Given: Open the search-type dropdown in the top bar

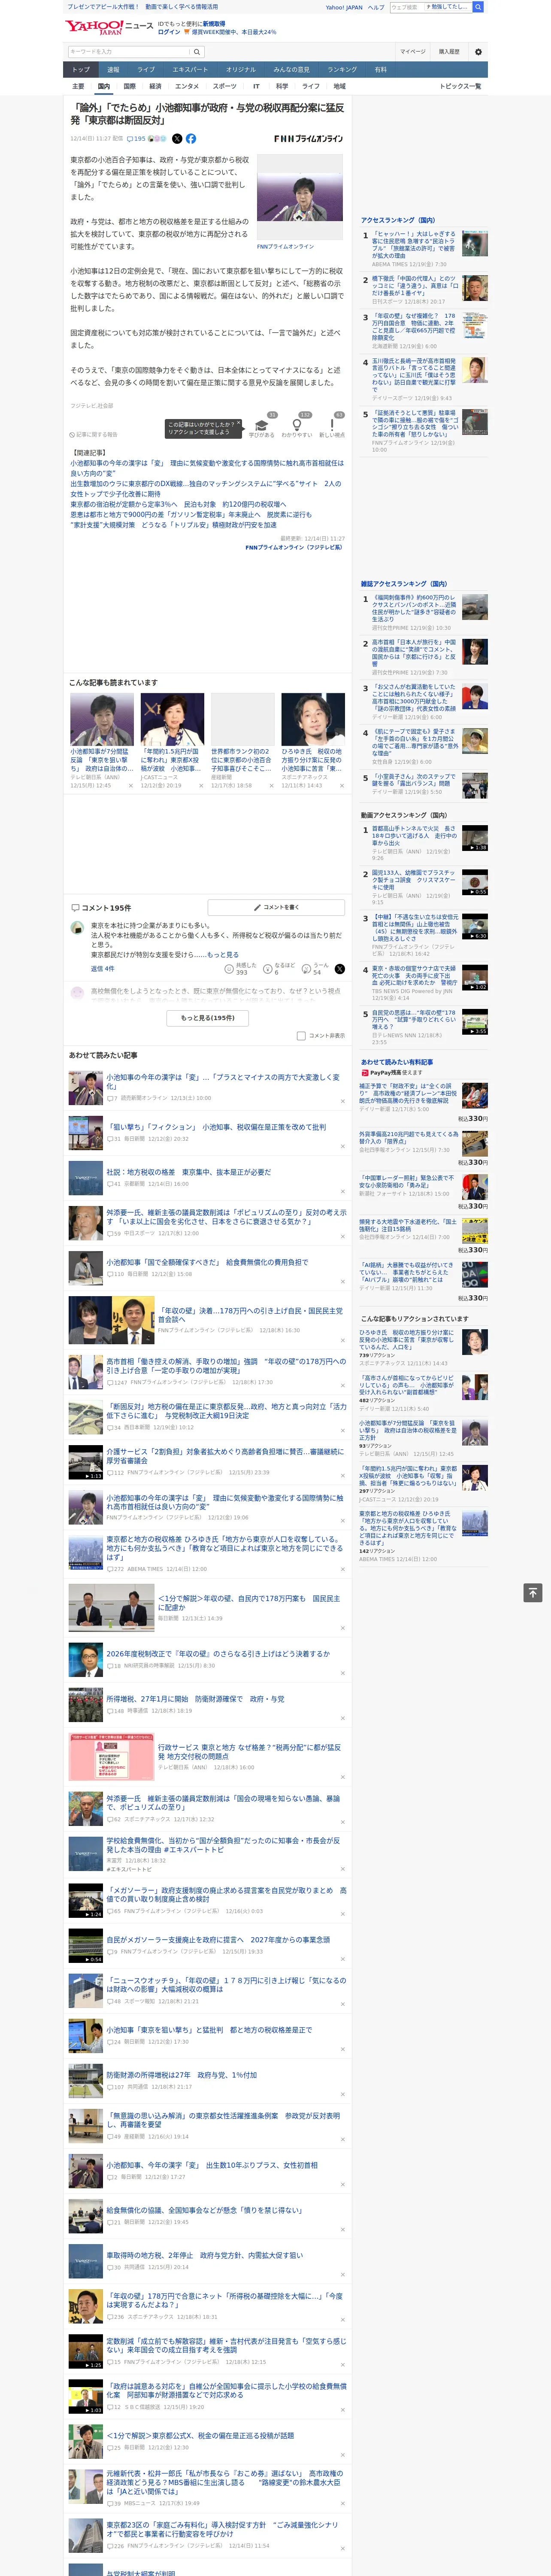Looking at the screenshot, I should 448,7.
